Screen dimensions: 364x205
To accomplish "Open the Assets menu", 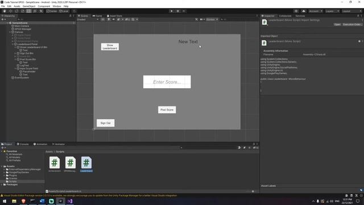I will (17, 6).
